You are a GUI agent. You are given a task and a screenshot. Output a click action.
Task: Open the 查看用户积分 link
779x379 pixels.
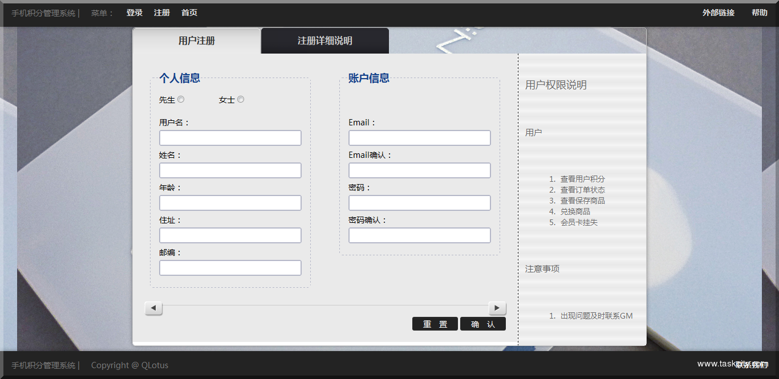[582, 179]
